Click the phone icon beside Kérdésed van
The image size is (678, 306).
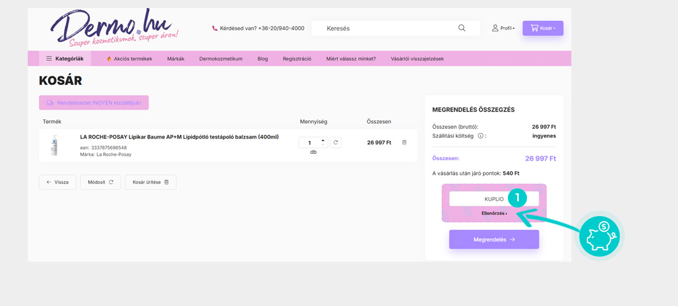point(215,28)
